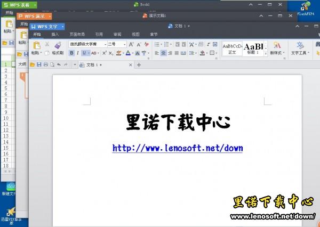This screenshot has width=320, height=227.
Task: Increase font size with the A+ icon
Action: click(x=131, y=44)
